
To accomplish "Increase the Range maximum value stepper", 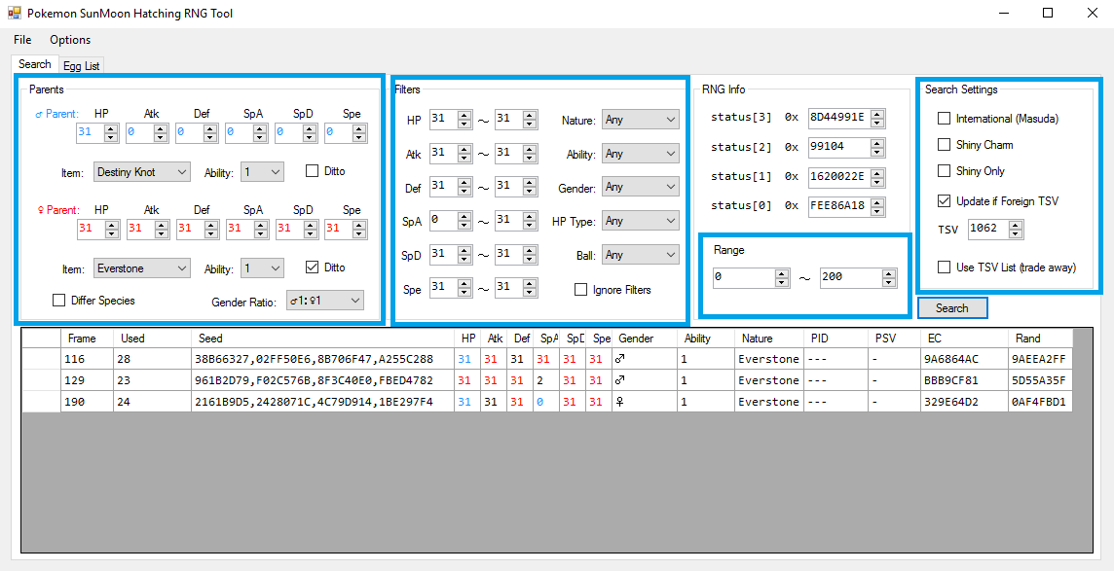I will click(x=889, y=273).
